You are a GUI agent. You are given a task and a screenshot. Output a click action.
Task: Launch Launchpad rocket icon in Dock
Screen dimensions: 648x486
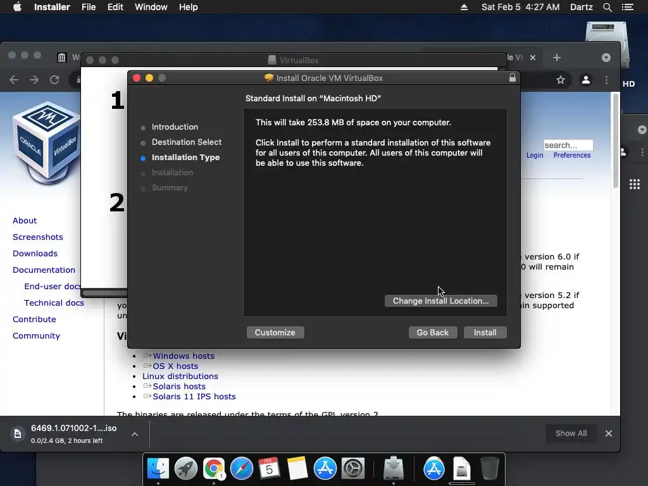click(x=186, y=469)
